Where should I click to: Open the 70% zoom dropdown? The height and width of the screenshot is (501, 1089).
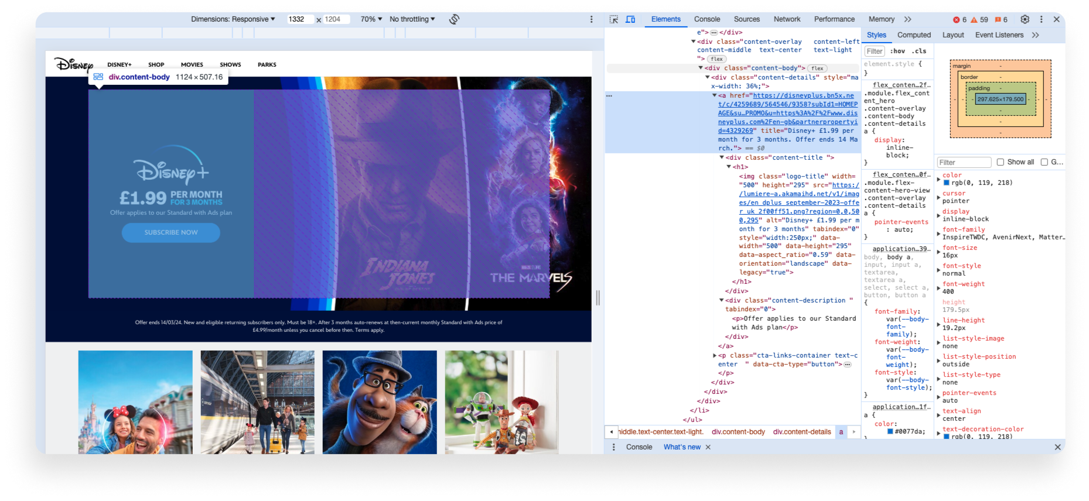tap(371, 19)
